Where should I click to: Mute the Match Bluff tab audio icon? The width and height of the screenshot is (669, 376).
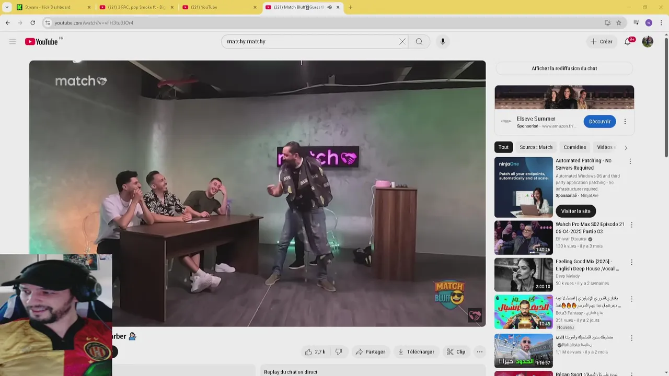pos(329,7)
